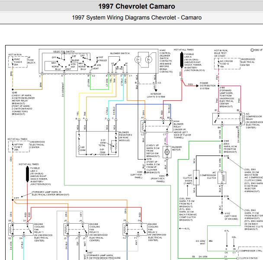
Task: Click the 'S177' splice label
Action: (x=16, y=198)
